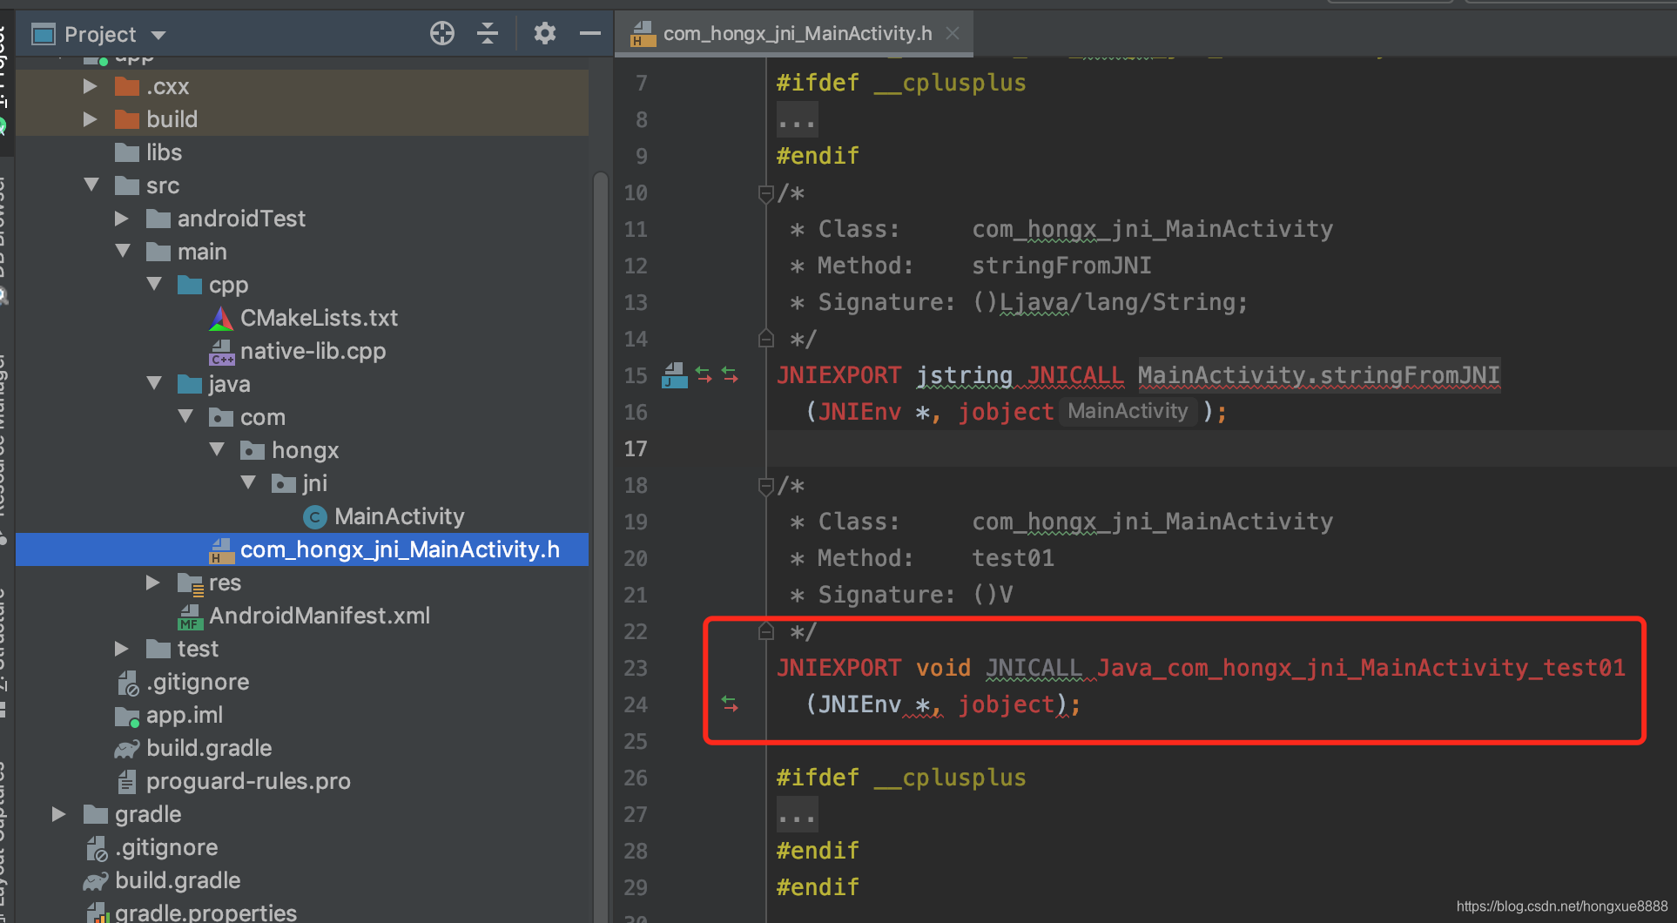
Task: Collapse the main folder
Action: pyautogui.click(x=123, y=251)
